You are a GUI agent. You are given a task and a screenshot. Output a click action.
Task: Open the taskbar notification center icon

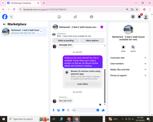coord(148,119)
